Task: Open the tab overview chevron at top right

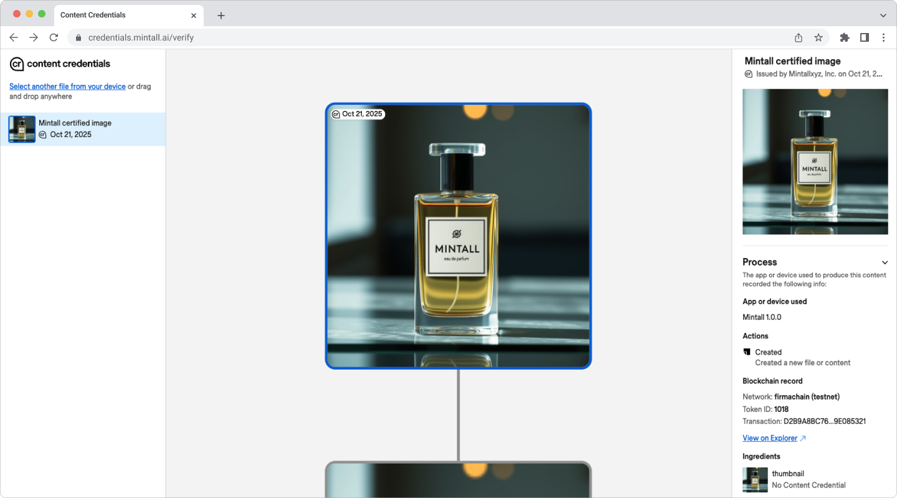Action: 883,14
